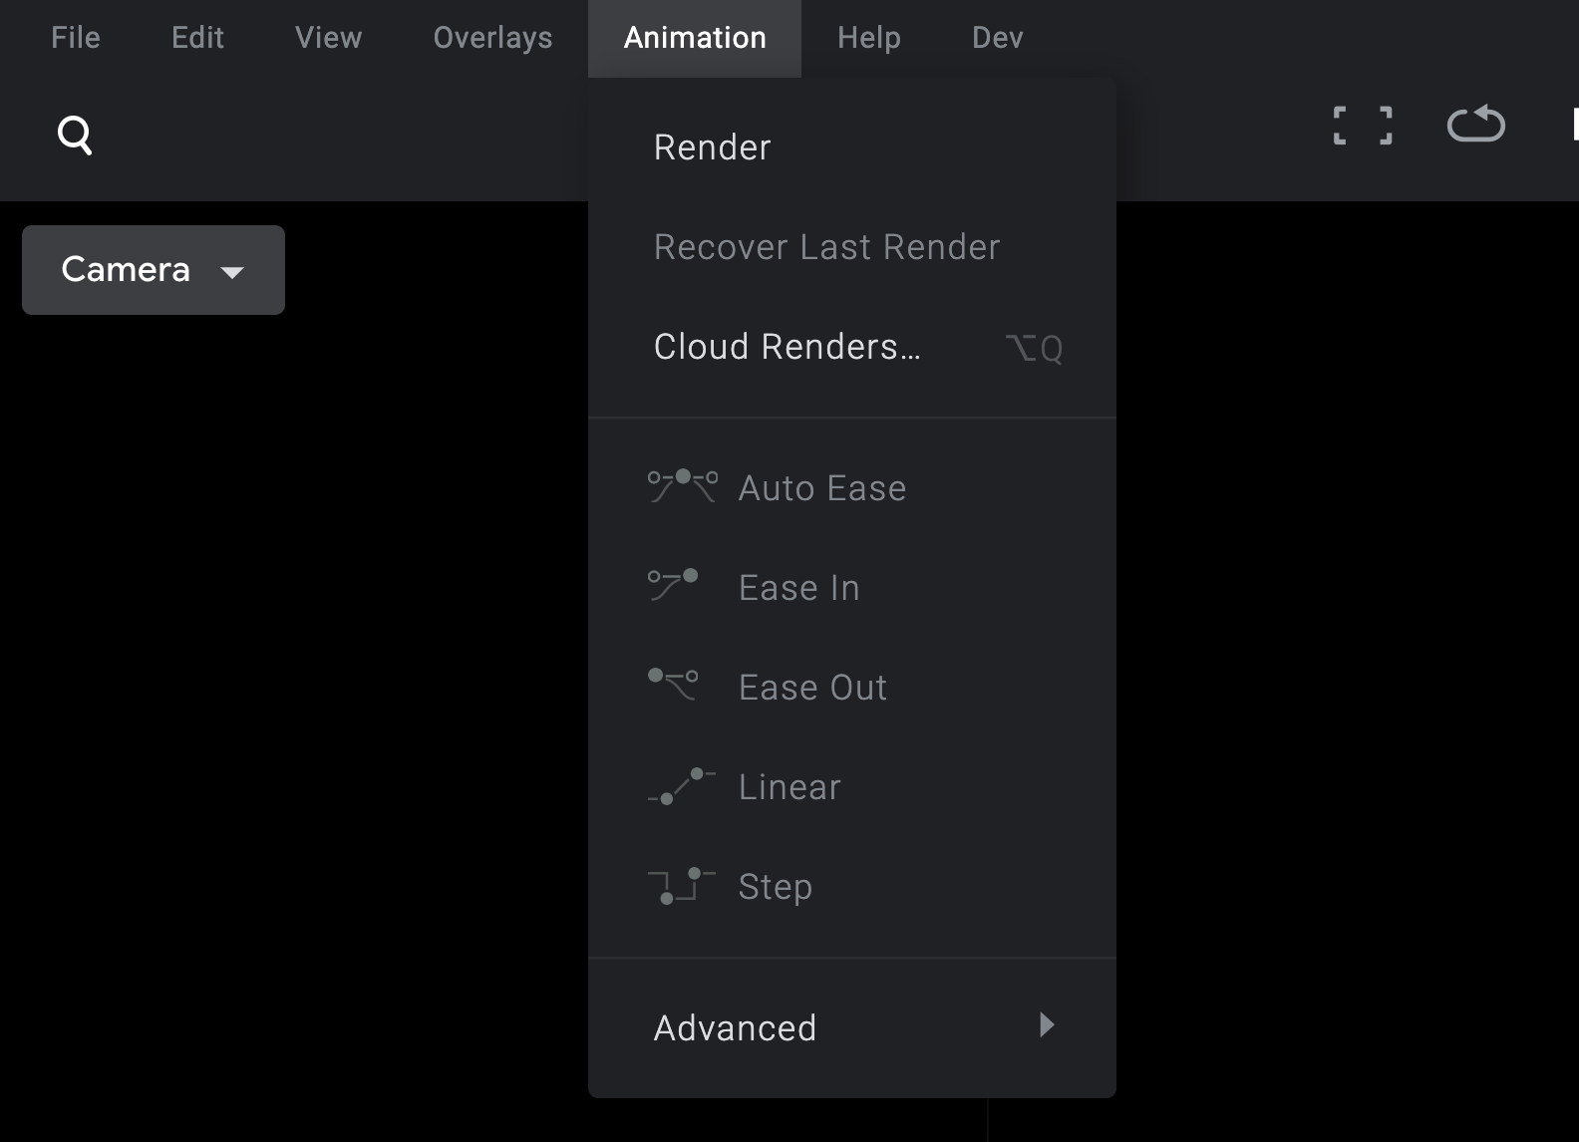
Task: Select Recover Last Render
Action: [826, 247]
